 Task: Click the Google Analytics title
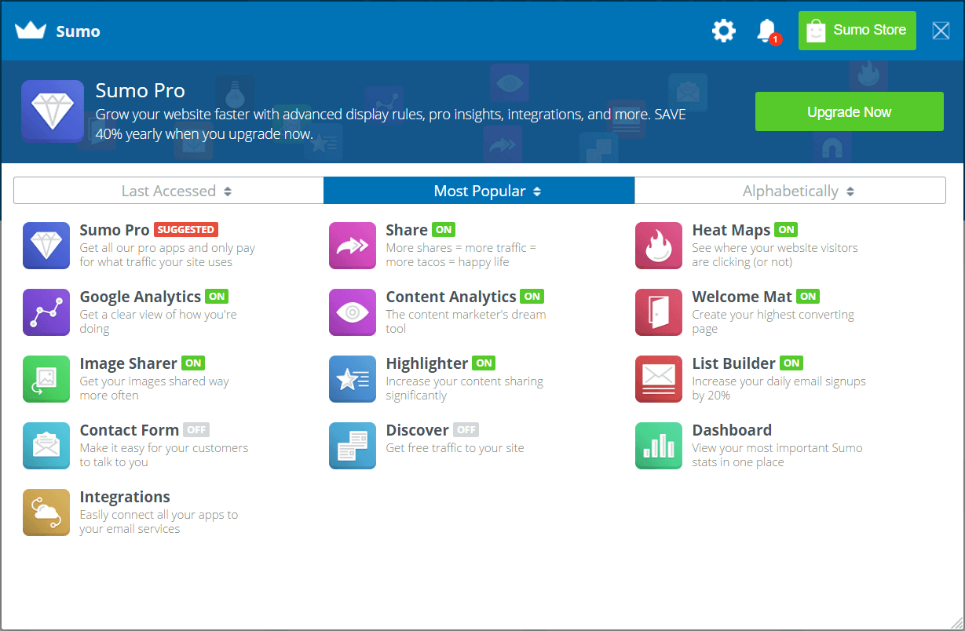coord(141,297)
